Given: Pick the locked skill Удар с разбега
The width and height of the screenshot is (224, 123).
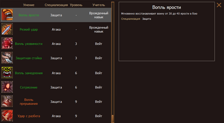Looking at the screenshot, I should [x=29, y=116].
